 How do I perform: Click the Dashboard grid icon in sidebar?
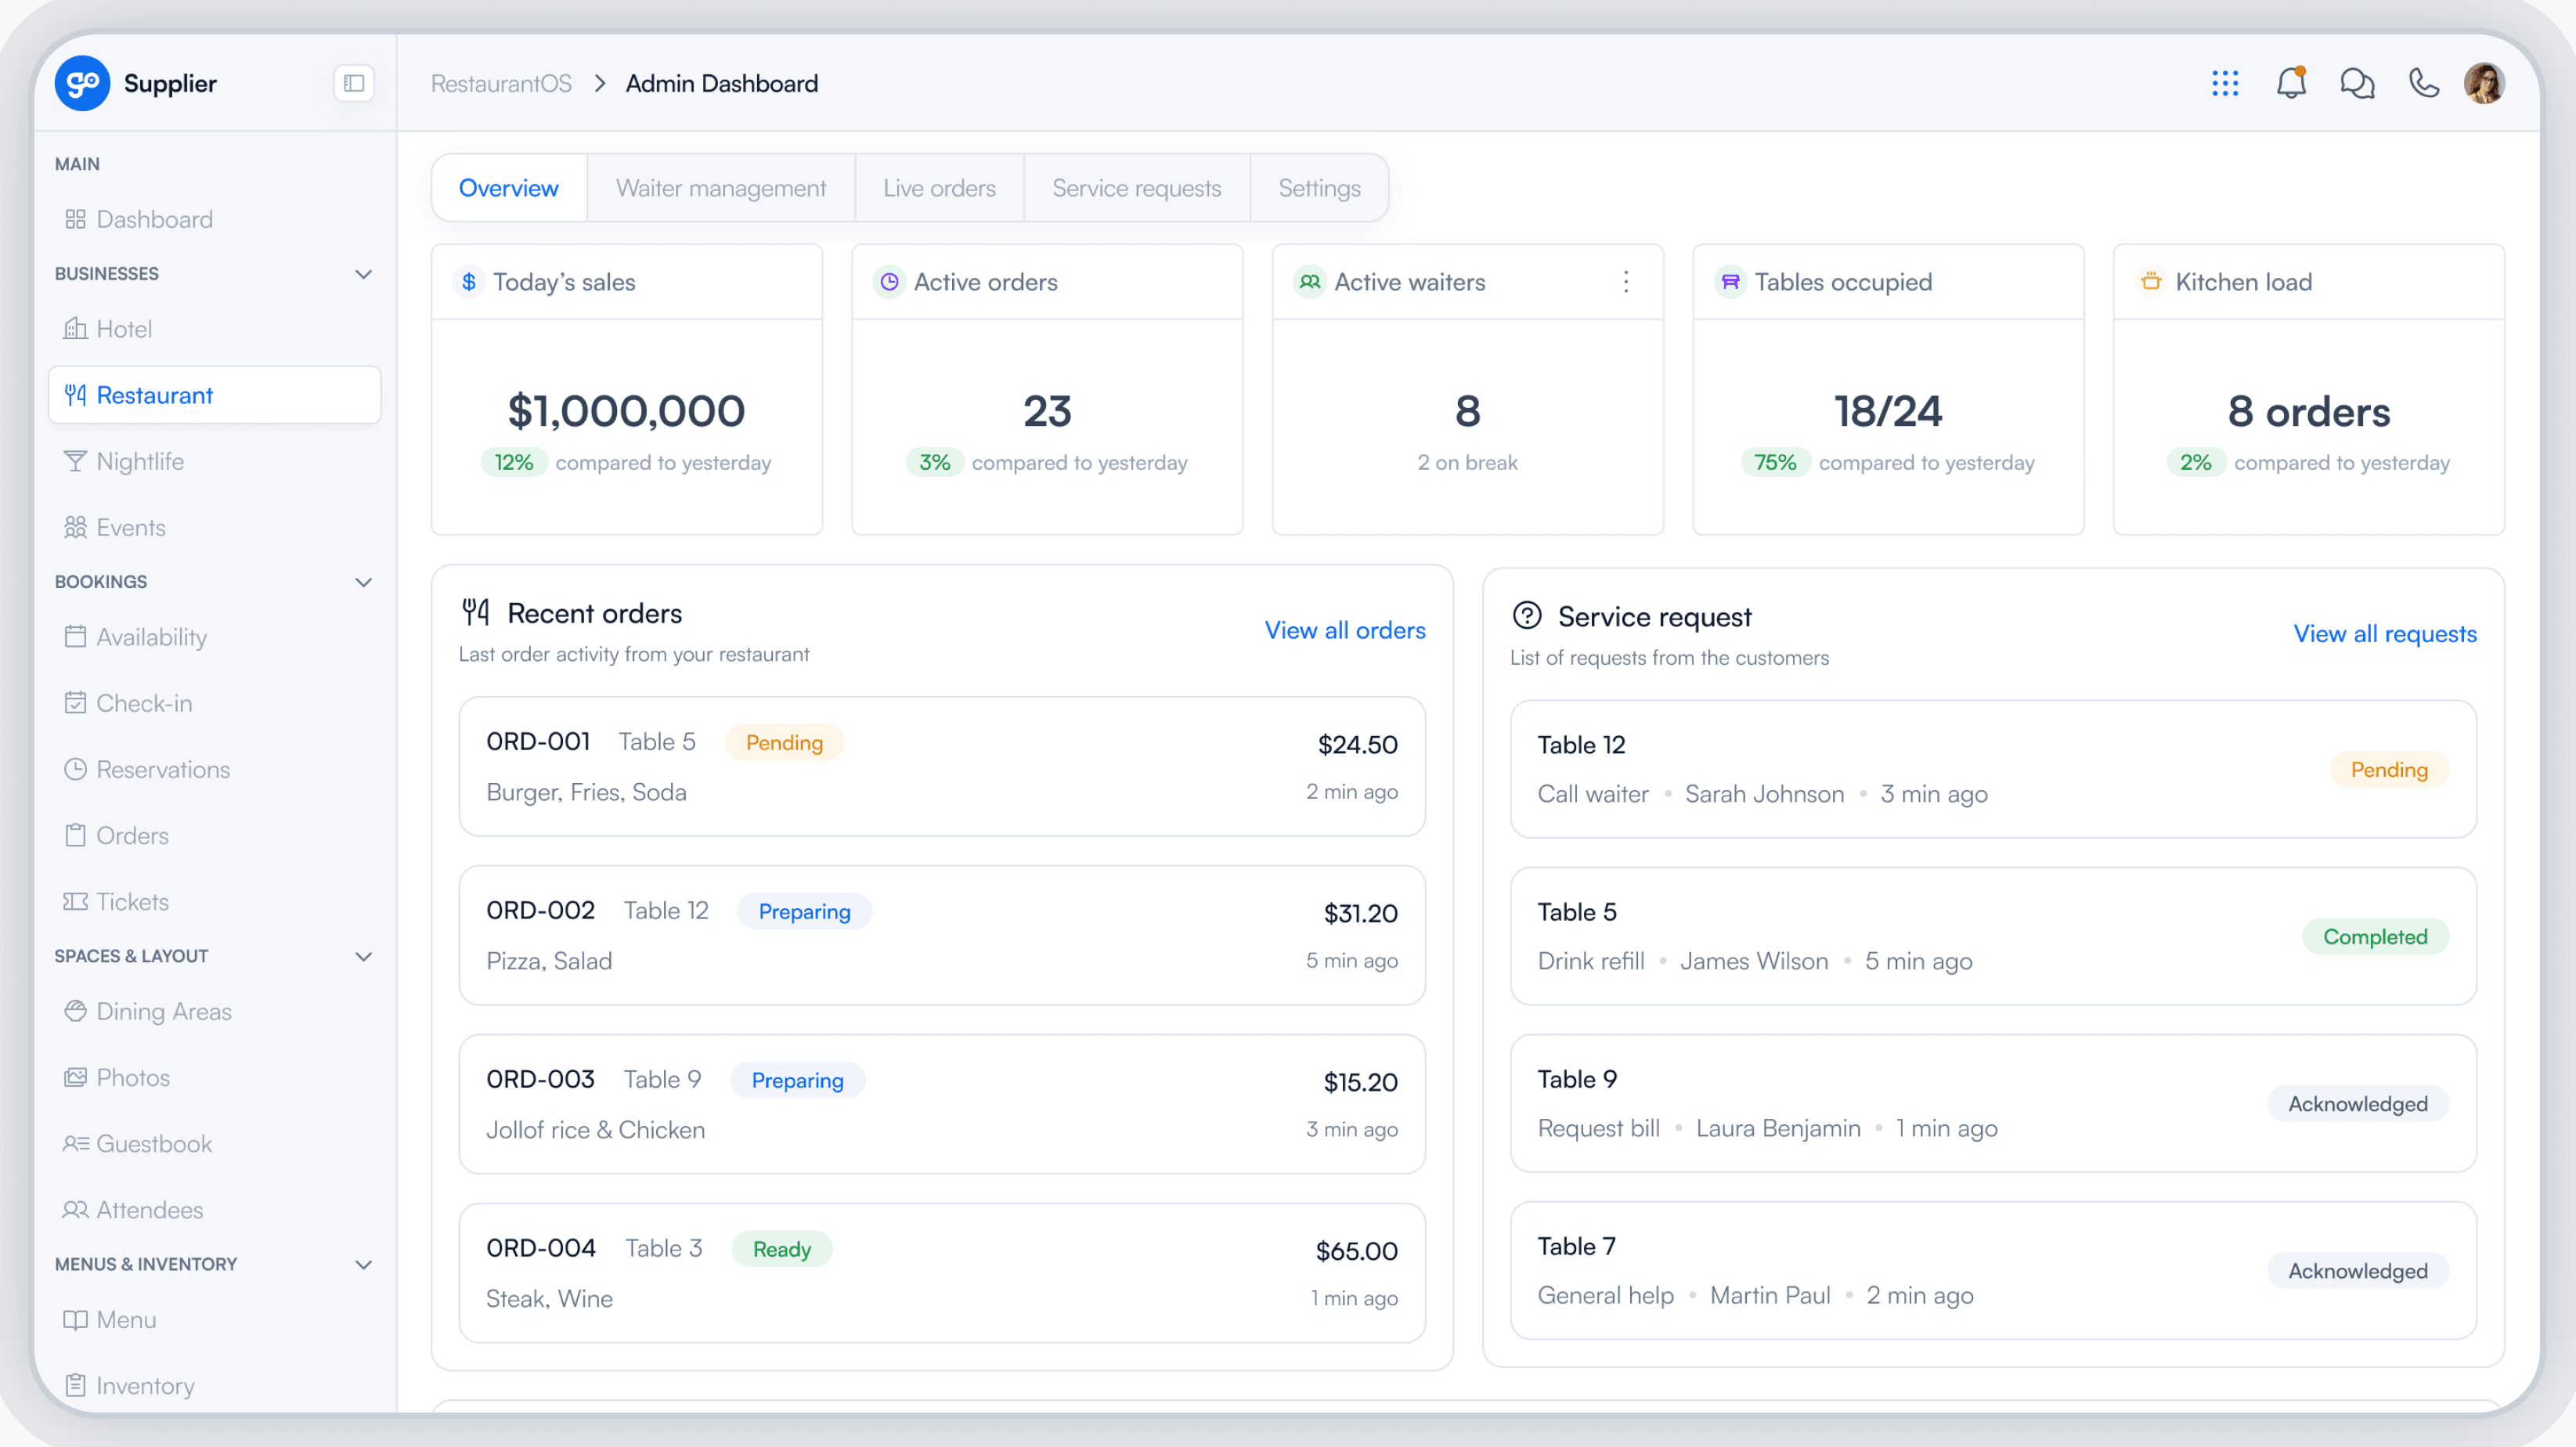coord(75,219)
